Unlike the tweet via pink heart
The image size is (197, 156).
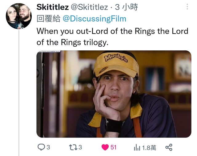point(105,147)
